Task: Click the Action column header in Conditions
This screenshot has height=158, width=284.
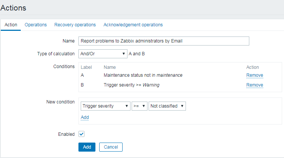Action: 252,67
